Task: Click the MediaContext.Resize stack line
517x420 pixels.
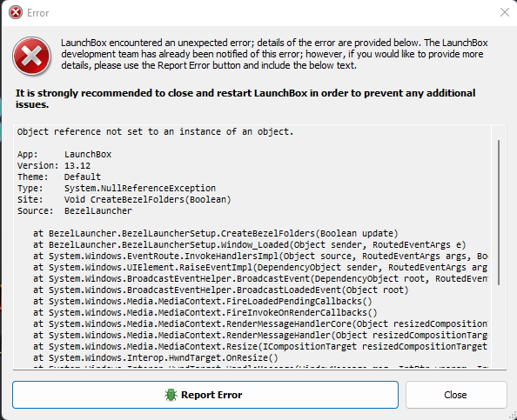Action: [260, 347]
